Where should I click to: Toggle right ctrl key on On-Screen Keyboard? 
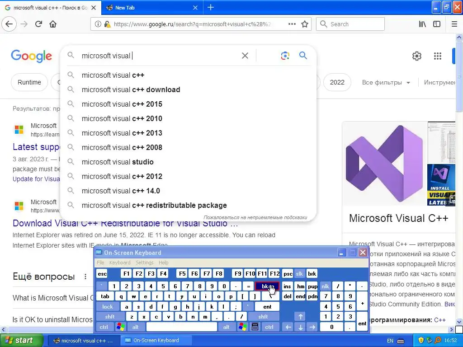tap(269, 327)
